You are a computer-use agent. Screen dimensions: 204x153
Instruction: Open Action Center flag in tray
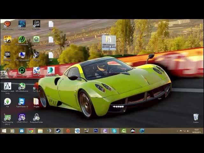181,131
